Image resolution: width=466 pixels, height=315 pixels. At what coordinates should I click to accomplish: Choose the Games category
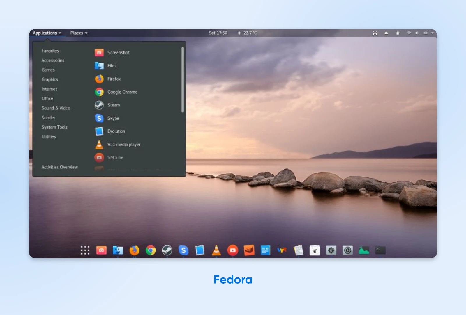48,70
